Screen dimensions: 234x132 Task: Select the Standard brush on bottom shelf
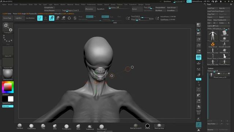tap(20, 126)
